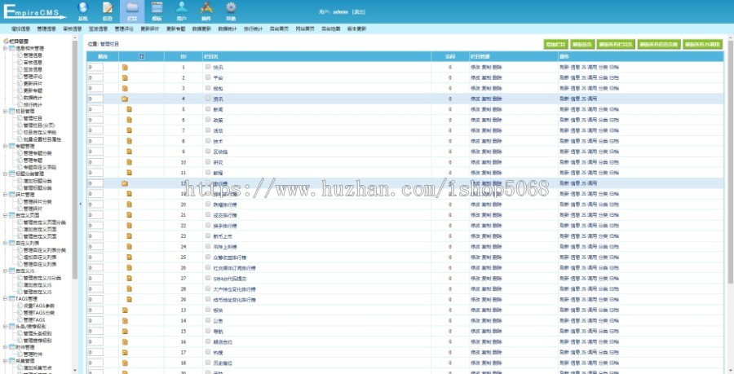Click the green 刷新首页 button

(x=581, y=45)
